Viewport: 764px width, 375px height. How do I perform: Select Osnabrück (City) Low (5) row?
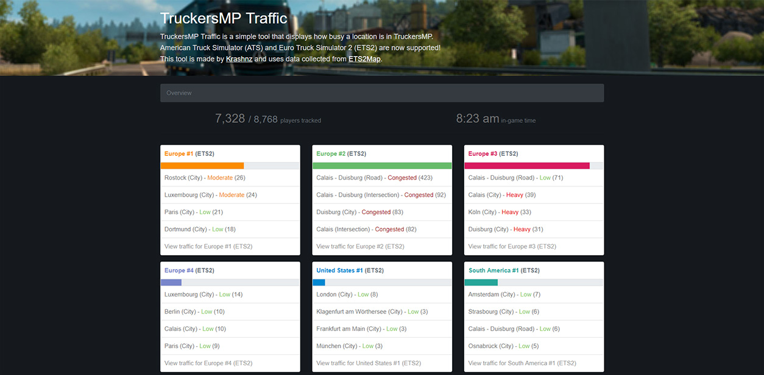point(534,346)
